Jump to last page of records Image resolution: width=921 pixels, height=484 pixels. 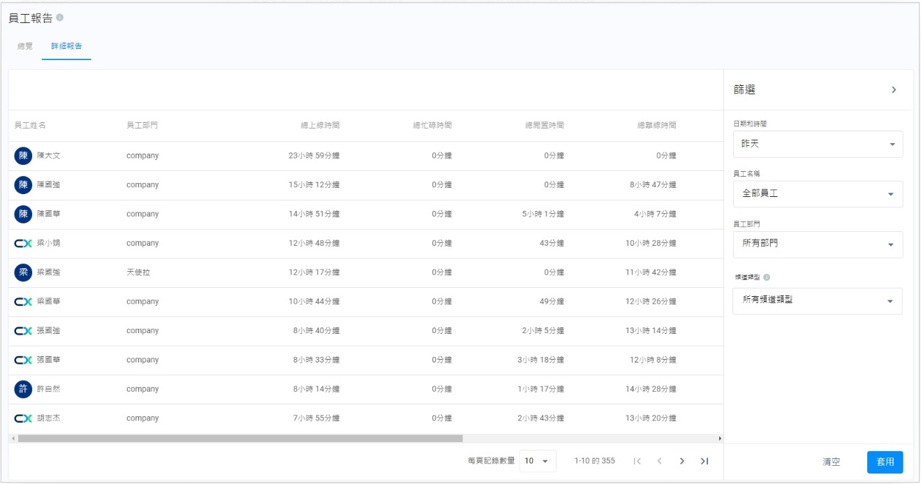705,461
